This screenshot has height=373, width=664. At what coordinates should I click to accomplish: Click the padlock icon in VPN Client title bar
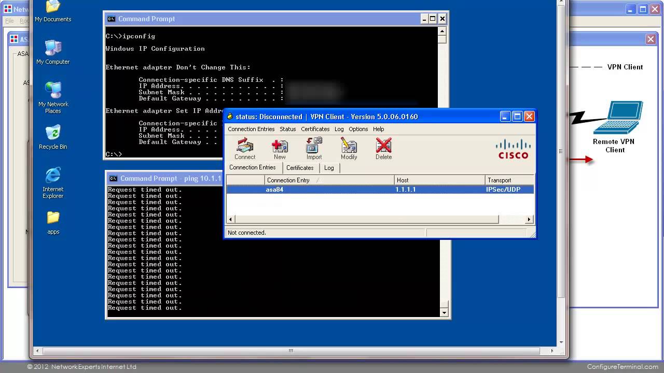(x=230, y=117)
